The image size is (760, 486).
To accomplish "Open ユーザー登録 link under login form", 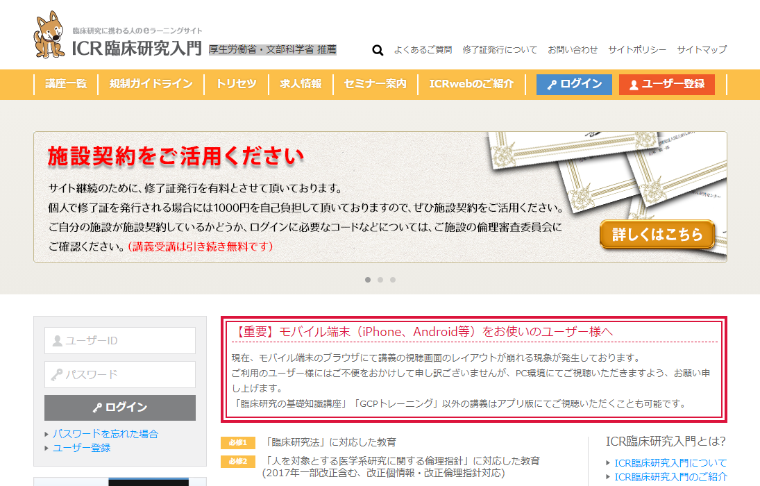I will (81, 448).
